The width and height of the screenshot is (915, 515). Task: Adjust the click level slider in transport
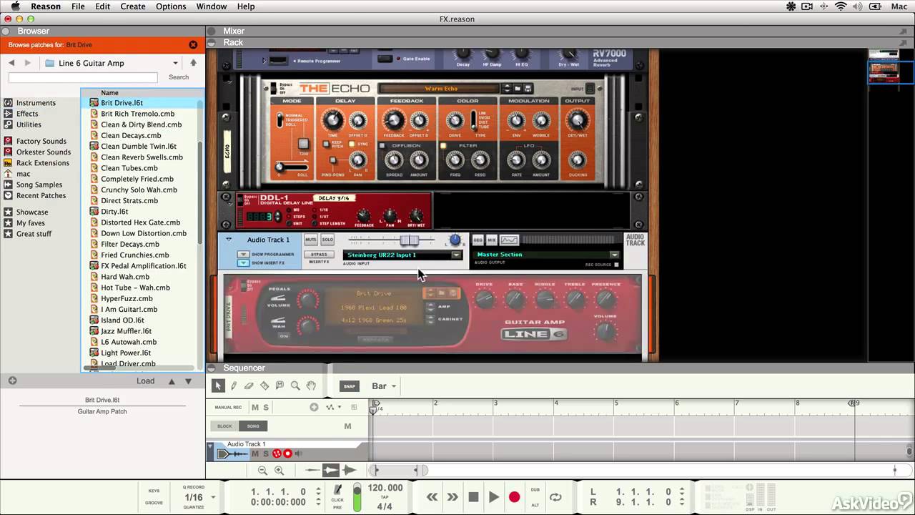click(x=357, y=496)
